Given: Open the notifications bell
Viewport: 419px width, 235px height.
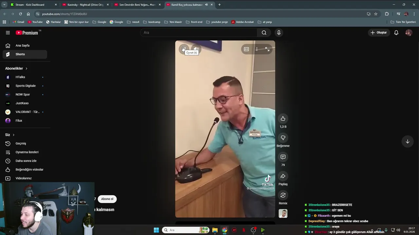Looking at the screenshot, I should click(x=396, y=33).
